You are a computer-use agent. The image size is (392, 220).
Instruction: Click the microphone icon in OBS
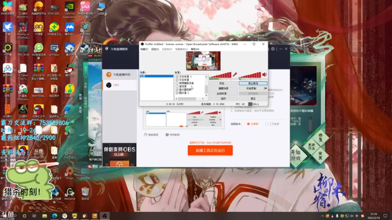coord(235,74)
